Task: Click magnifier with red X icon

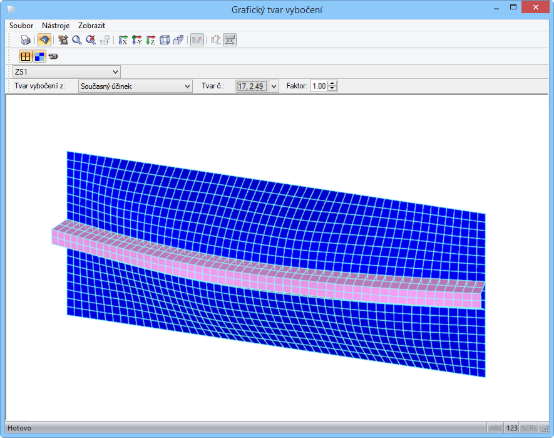Action: point(91,39)
